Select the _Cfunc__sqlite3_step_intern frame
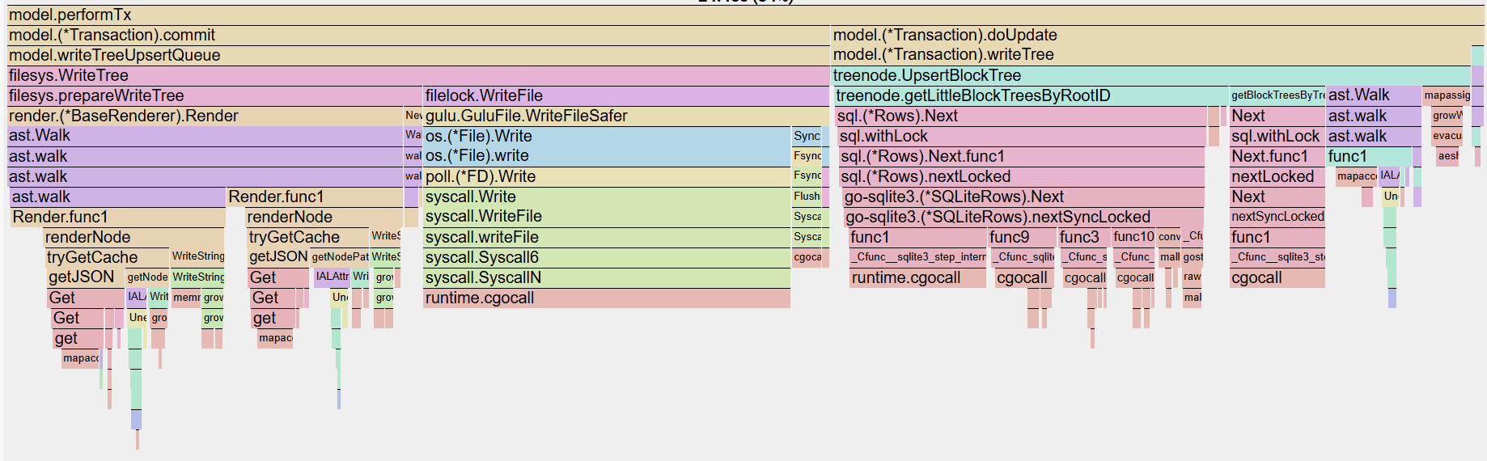This screenshot has height=461, width=1487. coord(917,258)
